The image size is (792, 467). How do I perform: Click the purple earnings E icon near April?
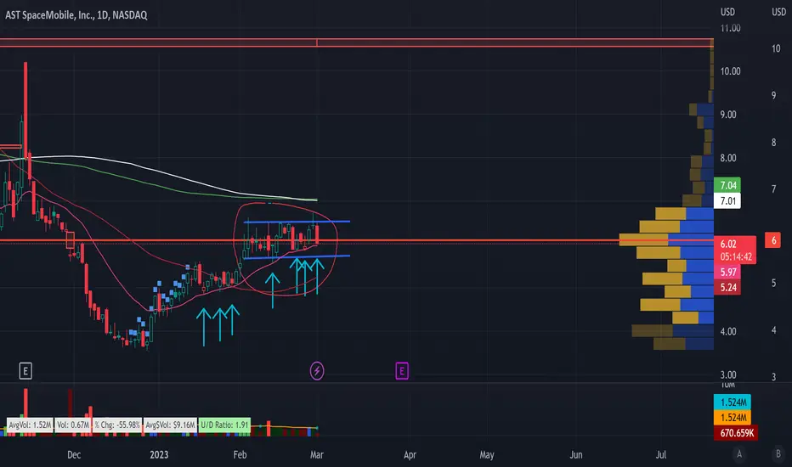click(402, 371)
